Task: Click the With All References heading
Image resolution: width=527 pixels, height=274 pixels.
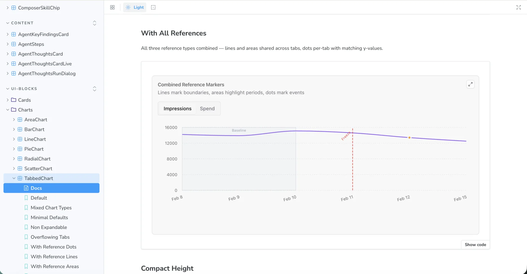Action: click(x=174, y=33)
